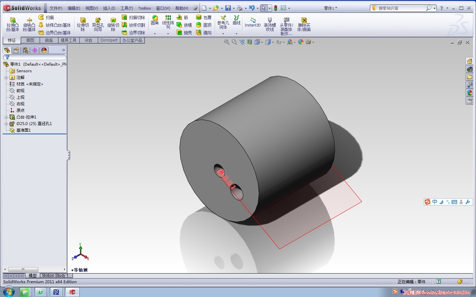The width and height of the screenshot is (476, 297).
Task: Open the dropdown arrow under 线性阵列
Action: (x=168, y=34)
